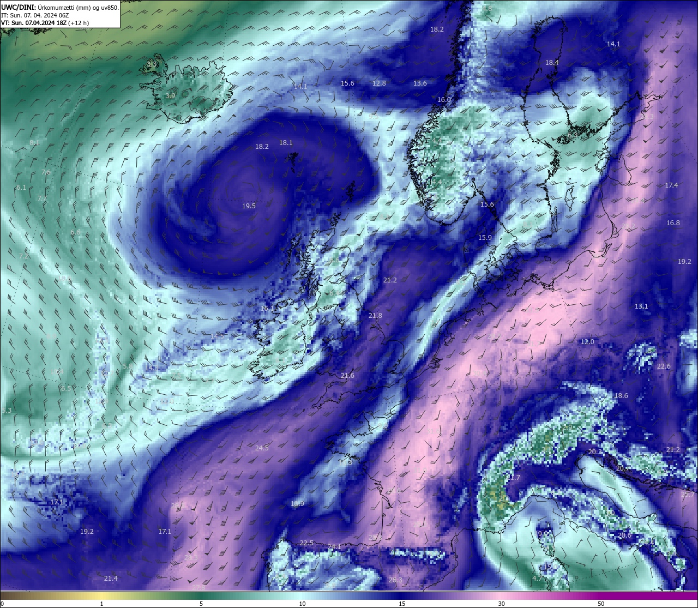The image size is (698, 608).
Task: Click the VT valid time line reading 18Z
Action: pos(45,23)
